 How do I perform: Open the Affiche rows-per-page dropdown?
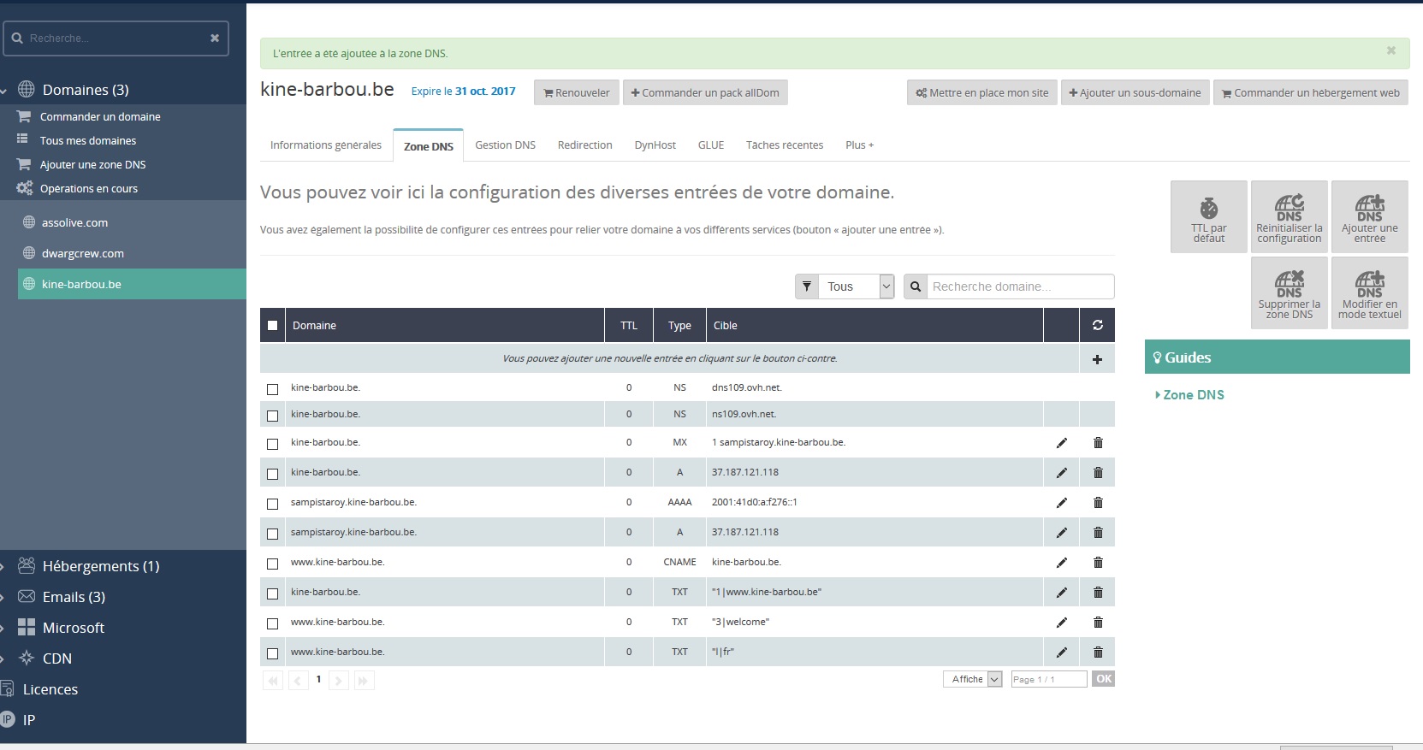click(x=972, y=679)
